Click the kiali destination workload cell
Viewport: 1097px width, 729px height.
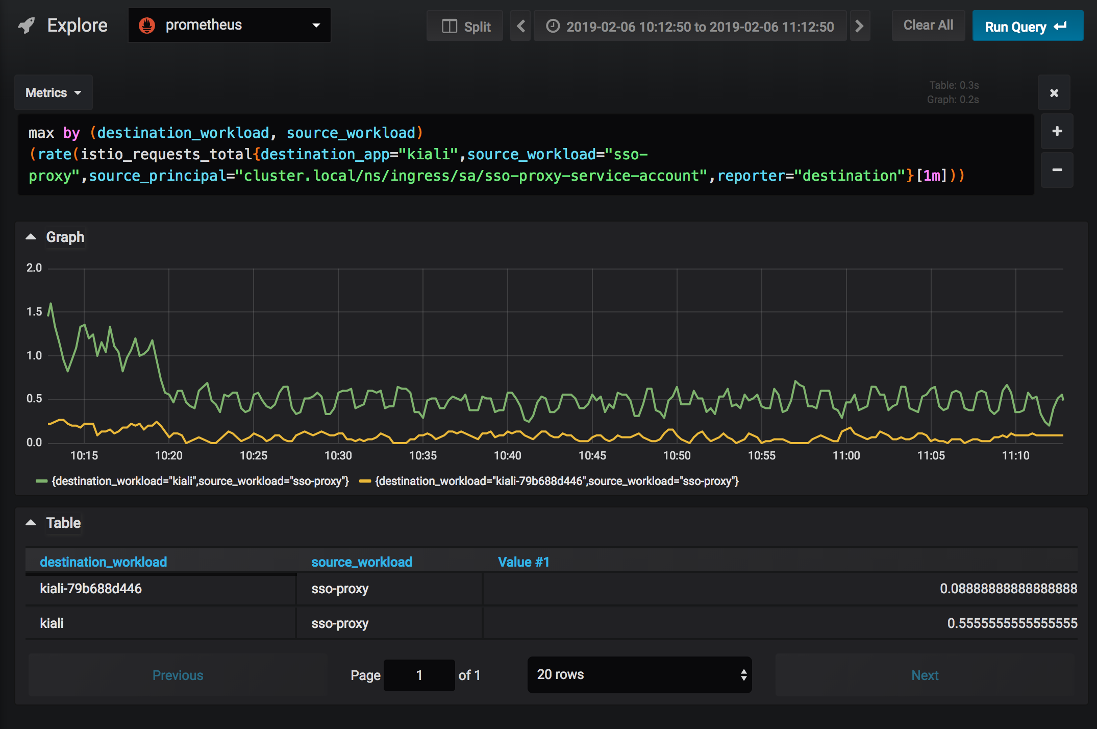click(x=161, y=623)
